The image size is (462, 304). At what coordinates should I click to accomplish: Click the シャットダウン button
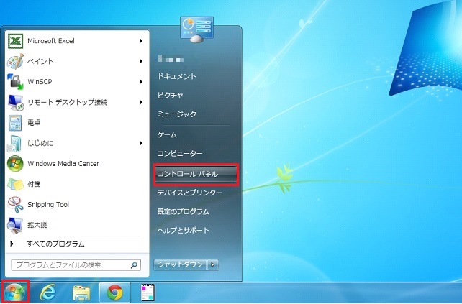[x=180, y=265]
